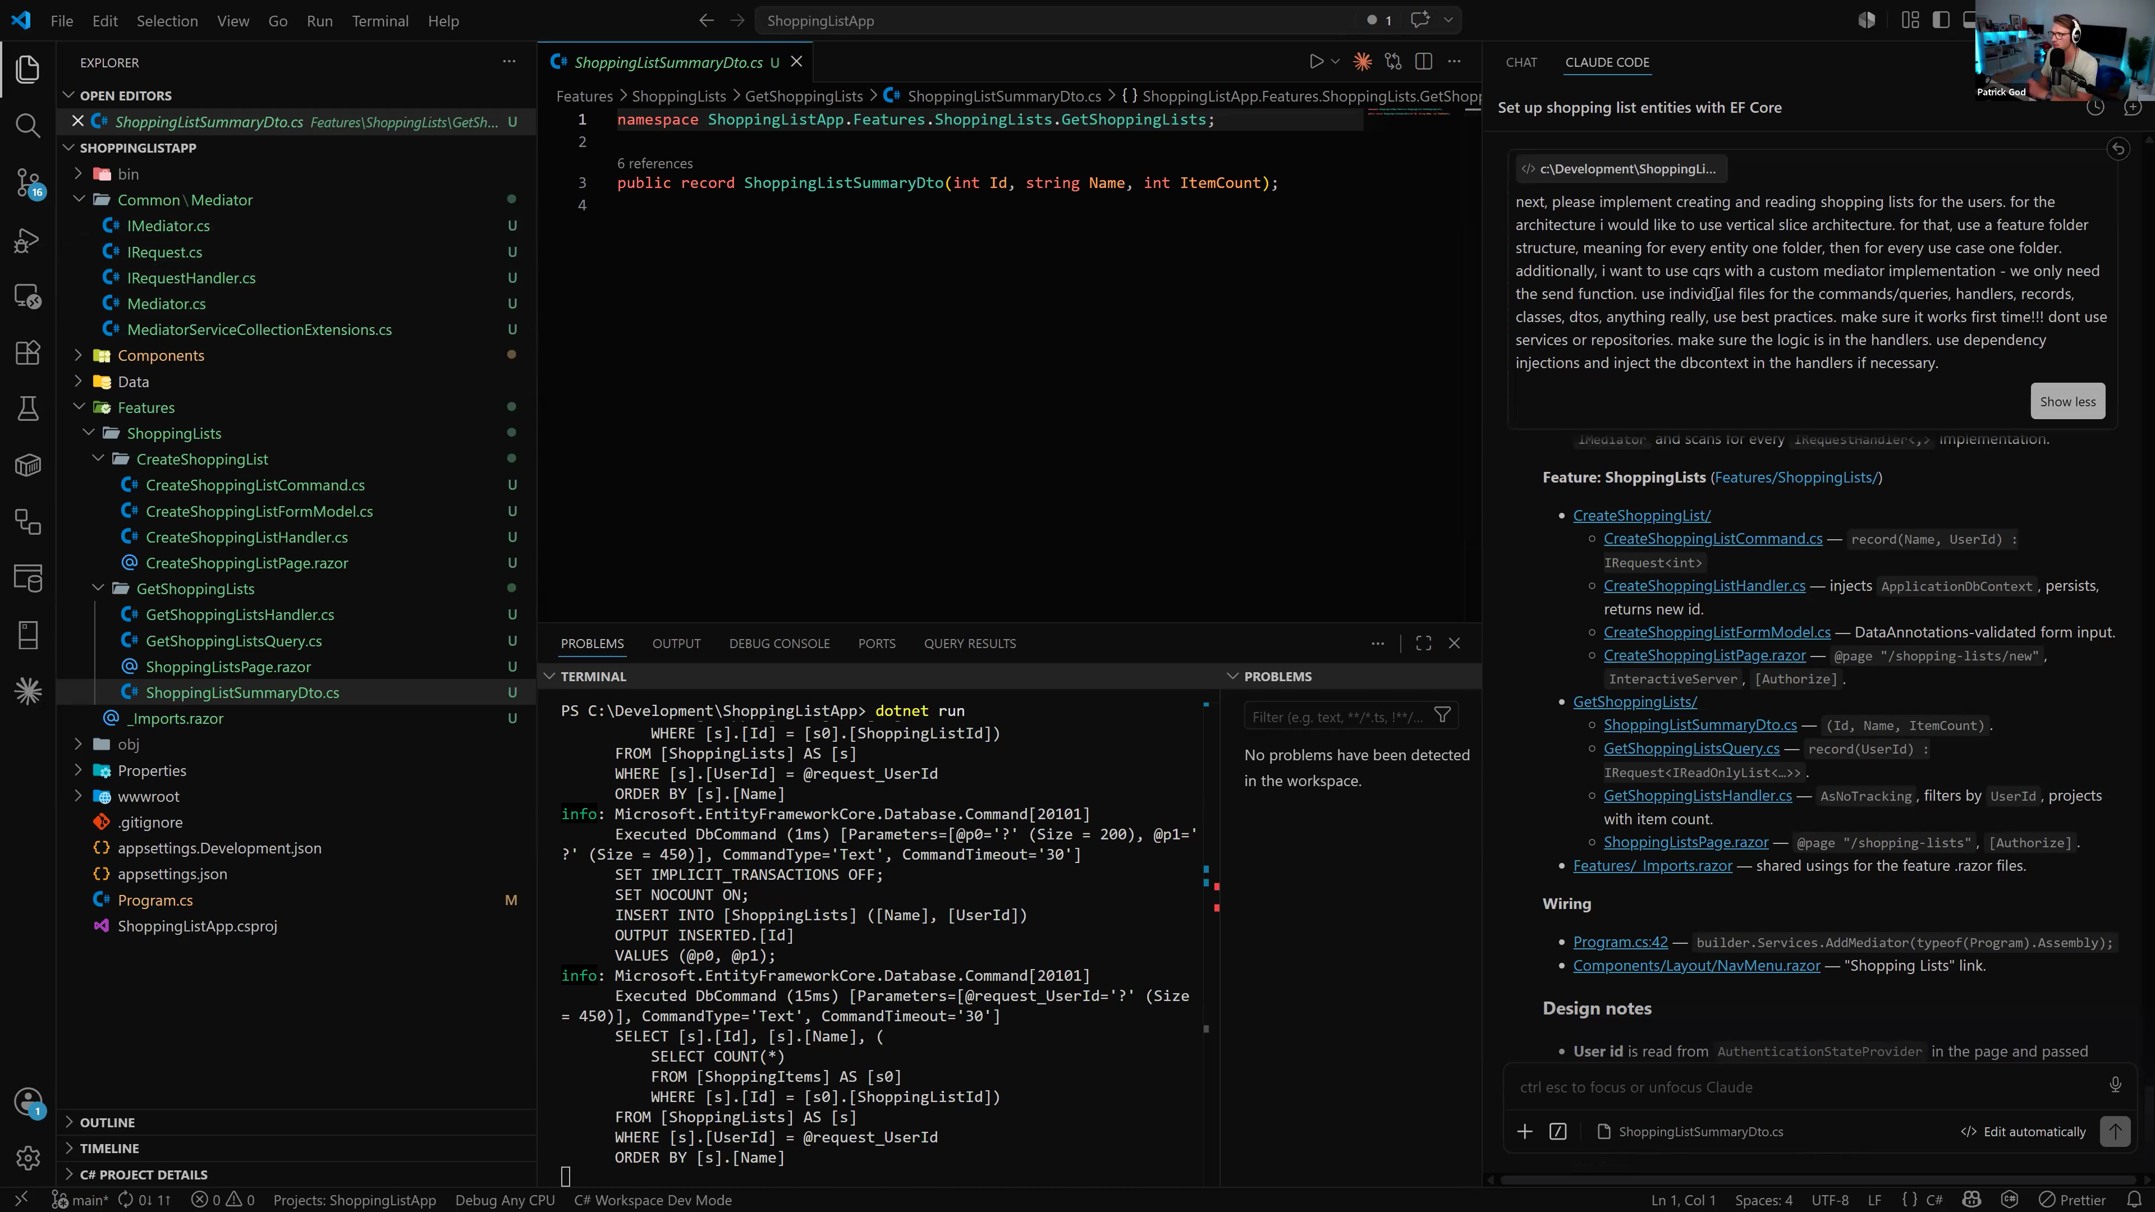Open Copilot status icon in status bar
Screen dimensions: 2155x1212
pos(1971,1200)
